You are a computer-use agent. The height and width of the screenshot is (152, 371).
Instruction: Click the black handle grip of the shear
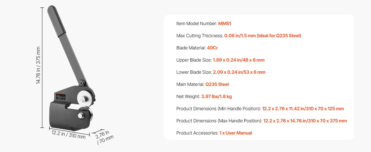(x=57, y=20)
